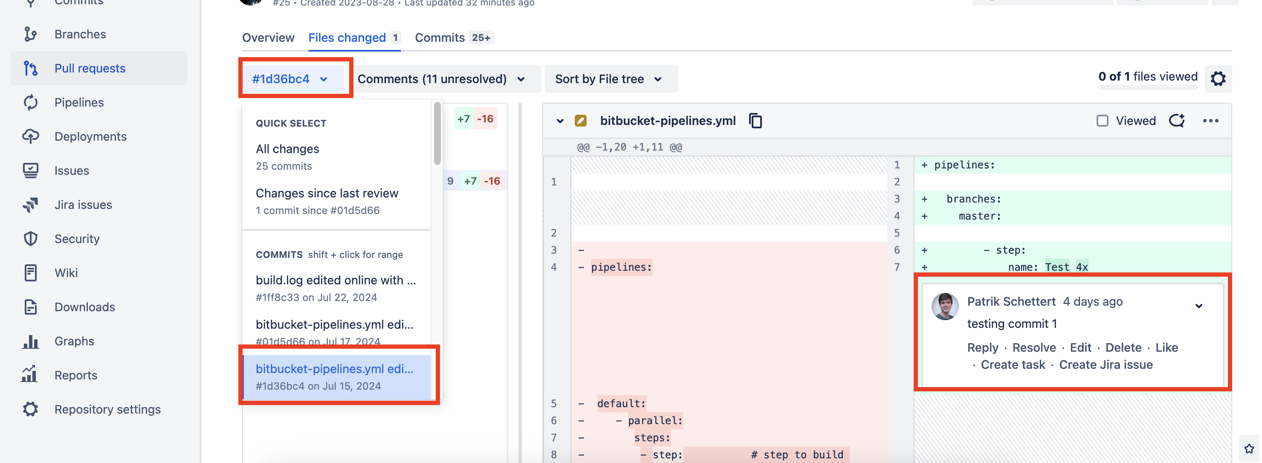Click the Security sidebar icon
This screenshot has width=1262, height=463.
tap(30, 239)
